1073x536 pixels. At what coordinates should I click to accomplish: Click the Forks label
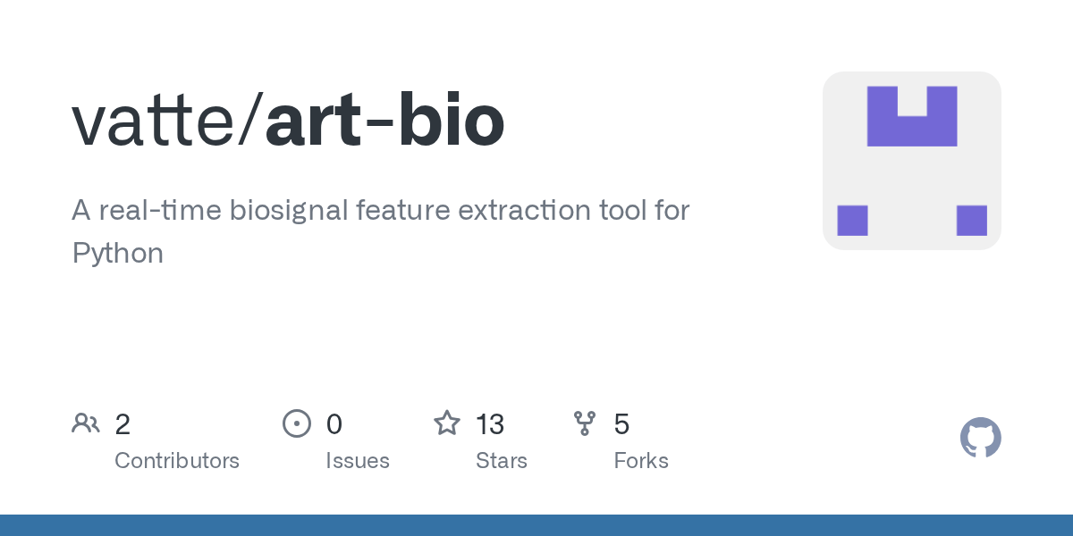(x=641, y=461)
